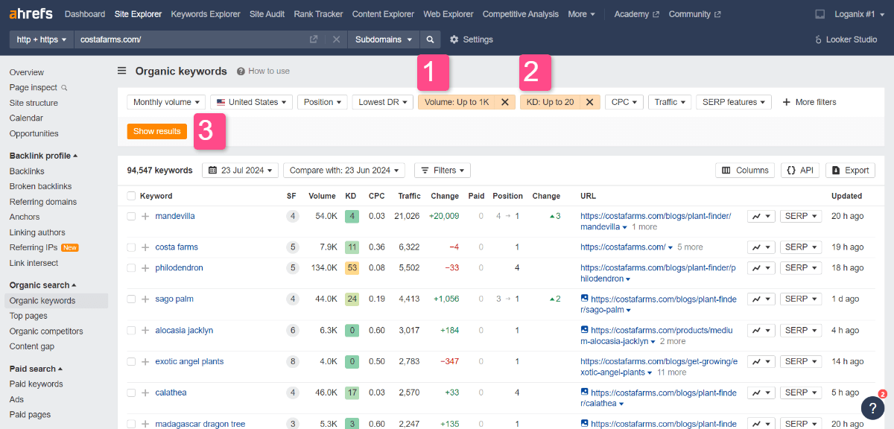This screenshot has width=894, height=429.
Task: Click the plus icon next to sago palm
Action: click(x=145, y=299)
